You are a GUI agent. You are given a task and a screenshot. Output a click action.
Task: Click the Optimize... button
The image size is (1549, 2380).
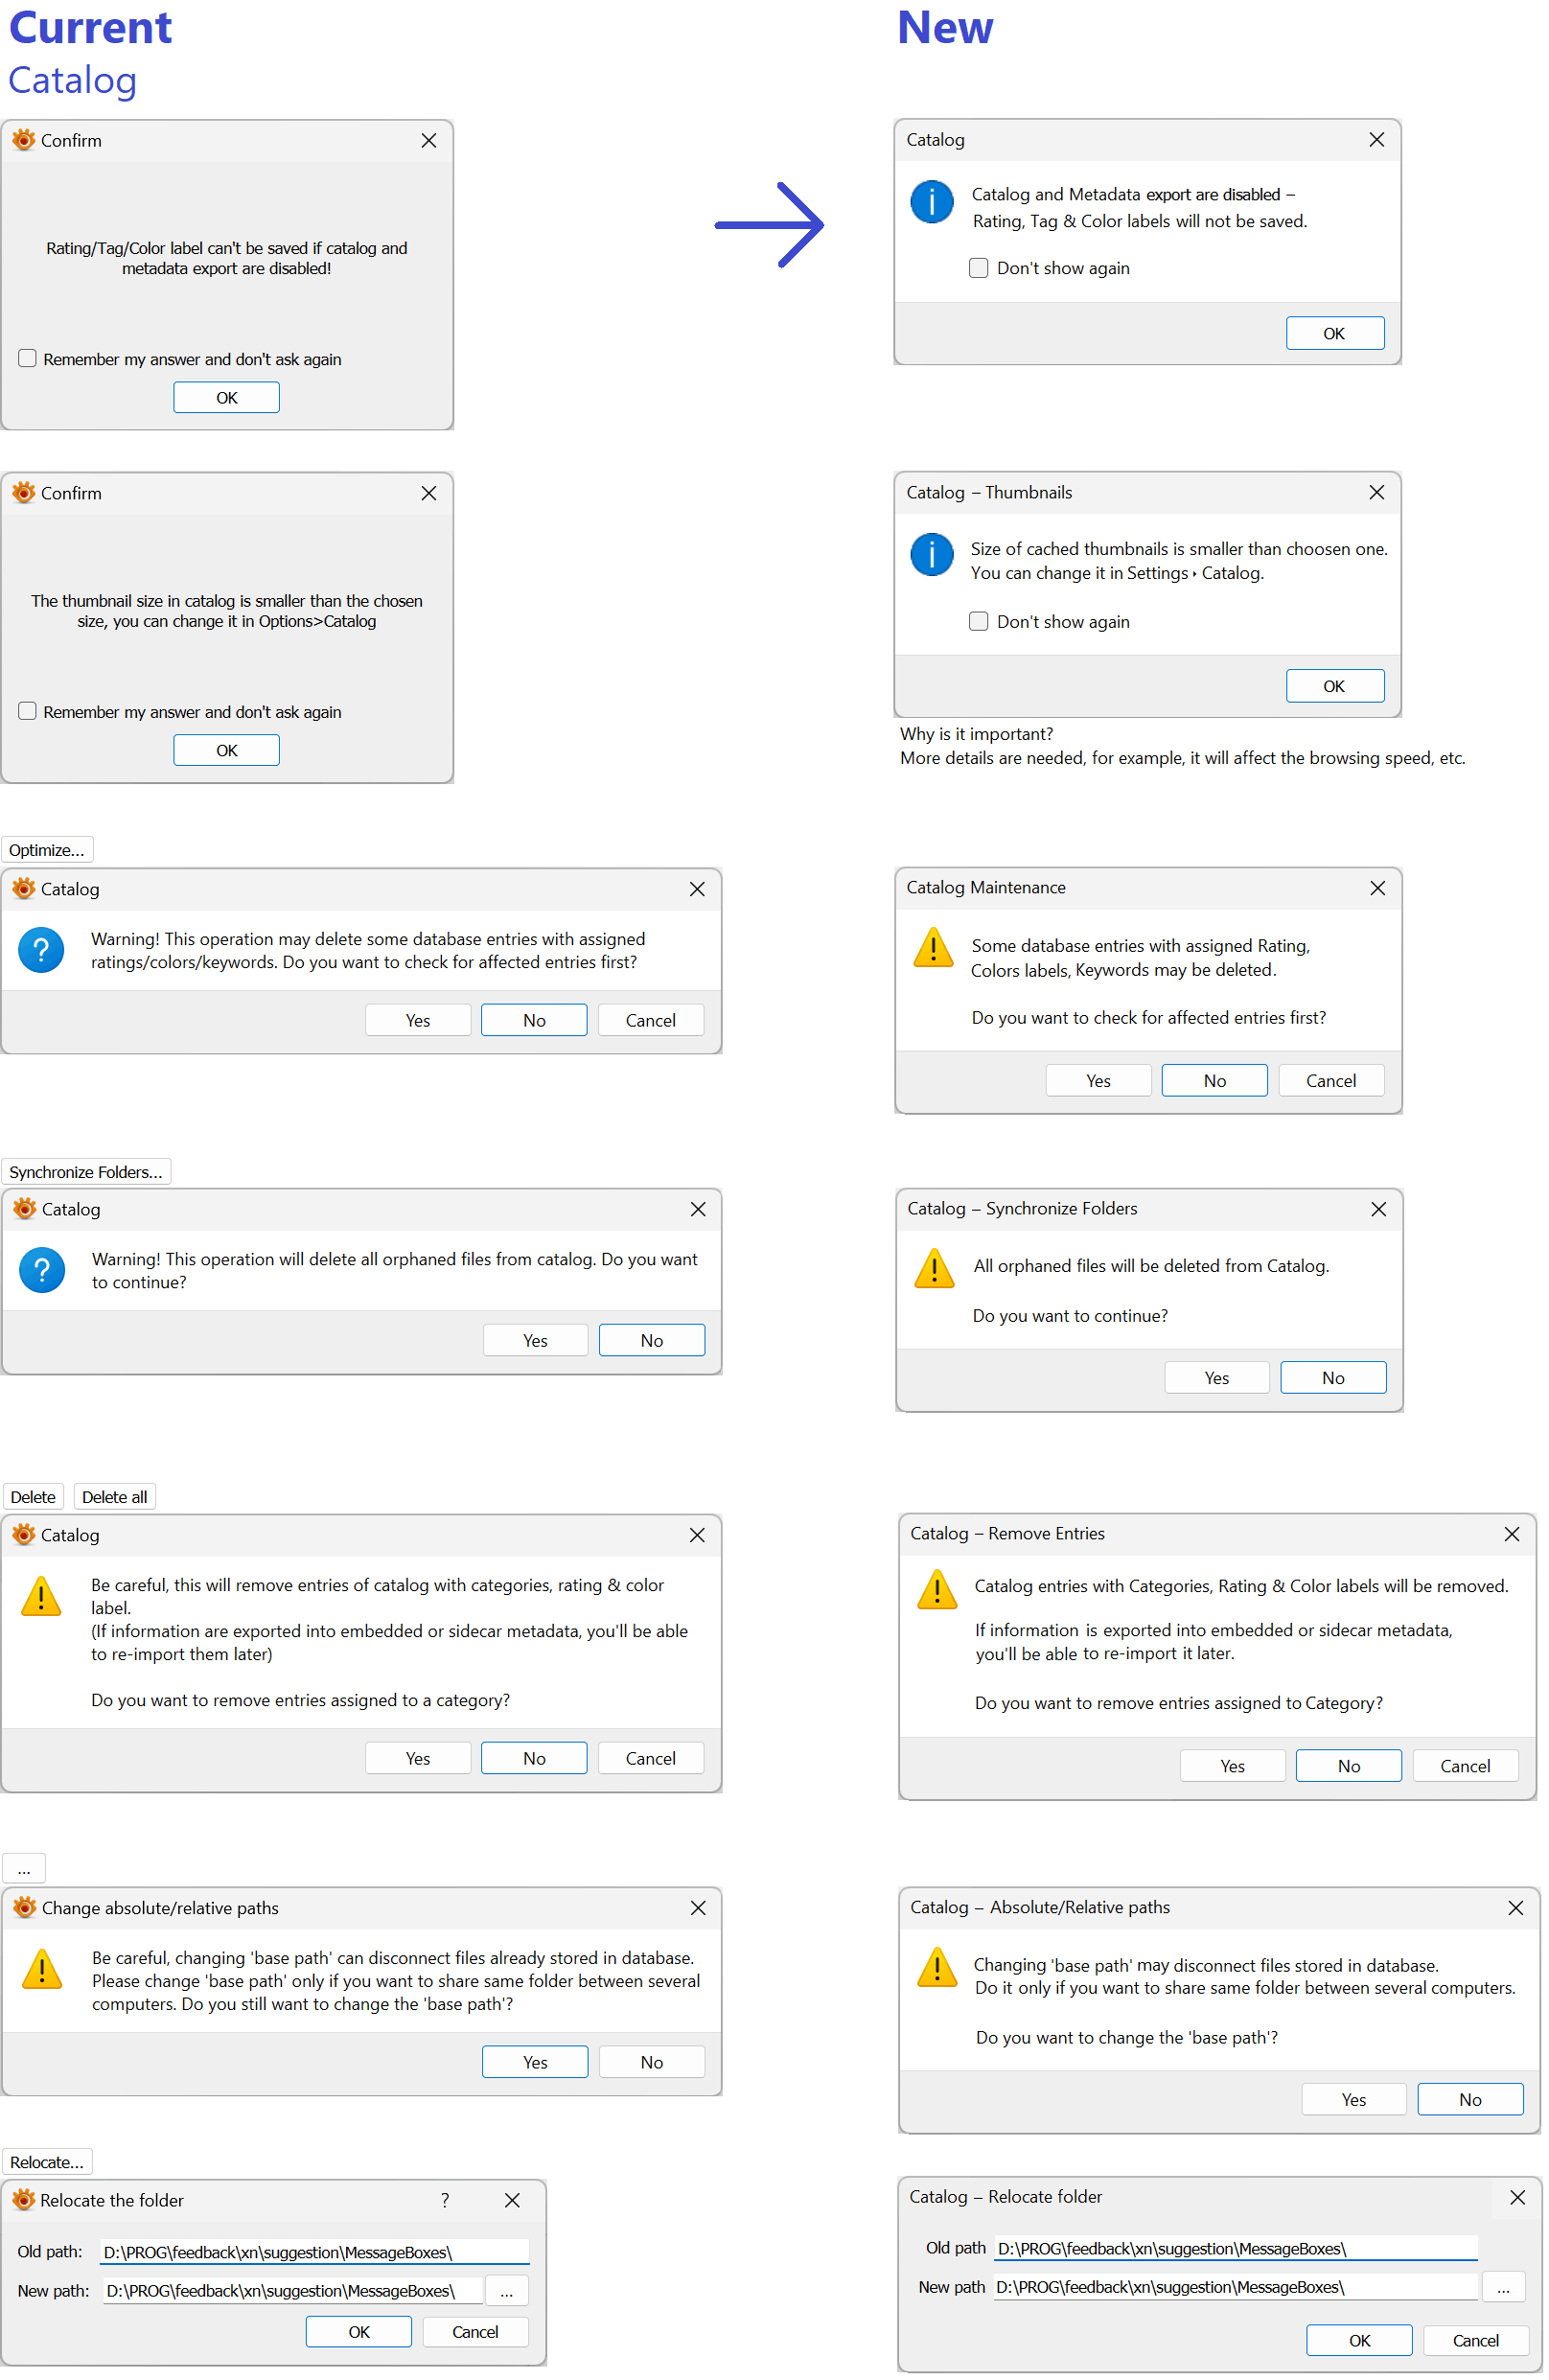pyautogui.click(x=47, y=850)
